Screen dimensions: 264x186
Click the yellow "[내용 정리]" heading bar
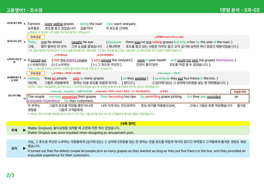click(128, 124)
